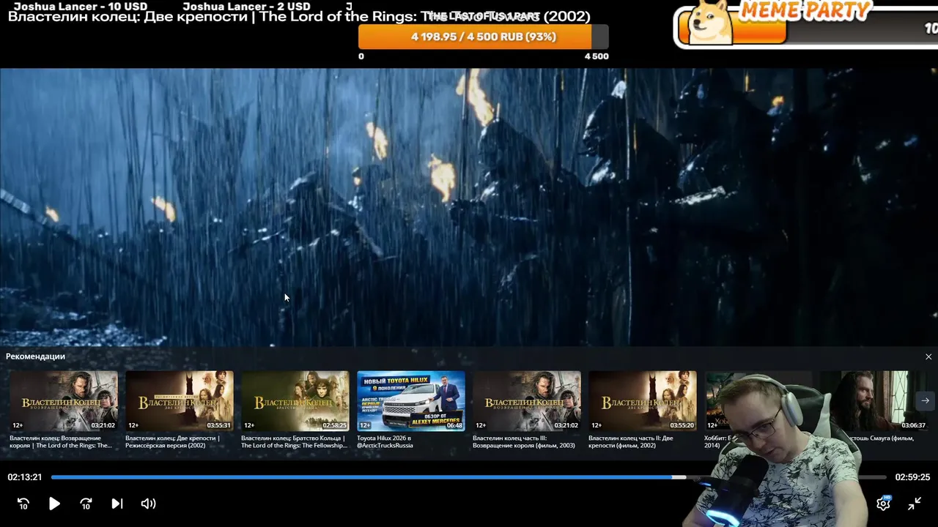Click title 'Властелин колец: Возвращение короля | The Lord of the Rings'
This screenshot has width=938, height=527.
tap(61, 441)
